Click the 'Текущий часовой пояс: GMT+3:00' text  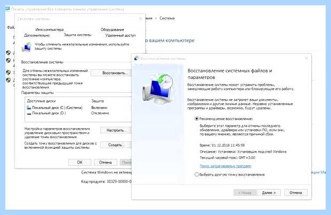(227, 157)
